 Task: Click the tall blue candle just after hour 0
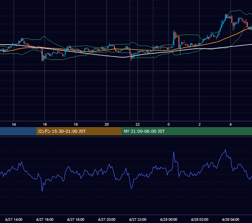pyautogui.click(x=174, y=38)
